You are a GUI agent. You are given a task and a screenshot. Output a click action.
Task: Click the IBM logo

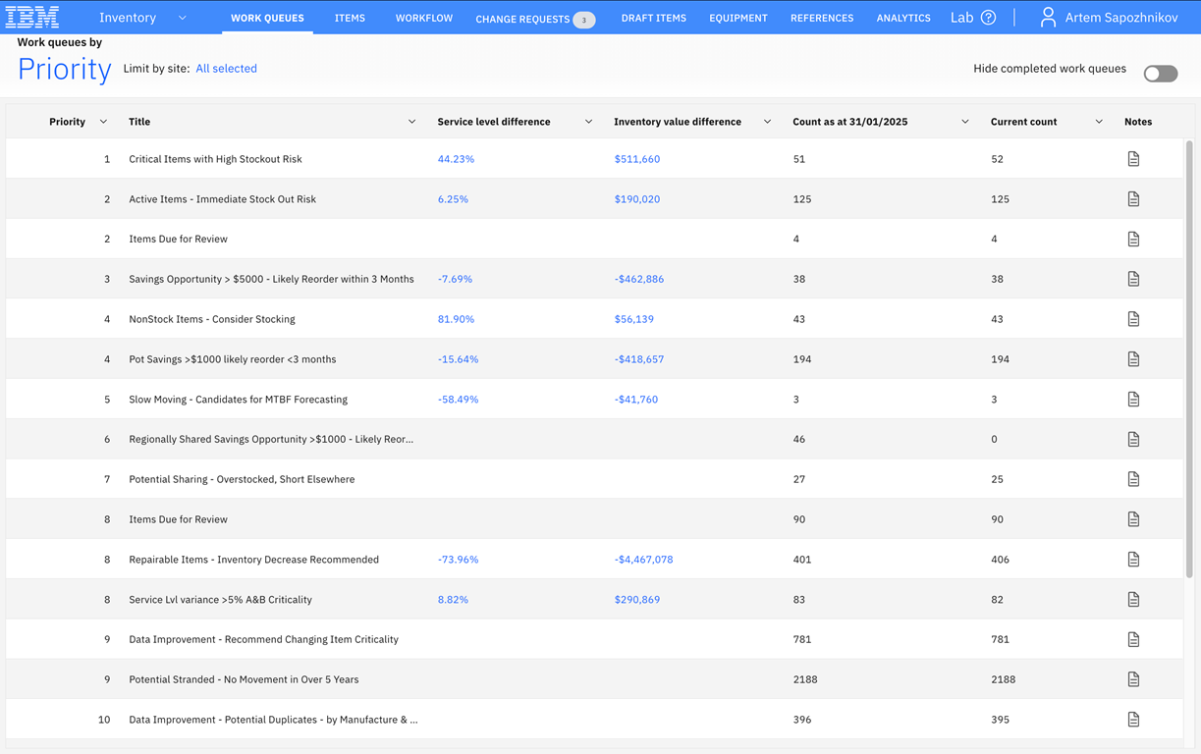32,17
